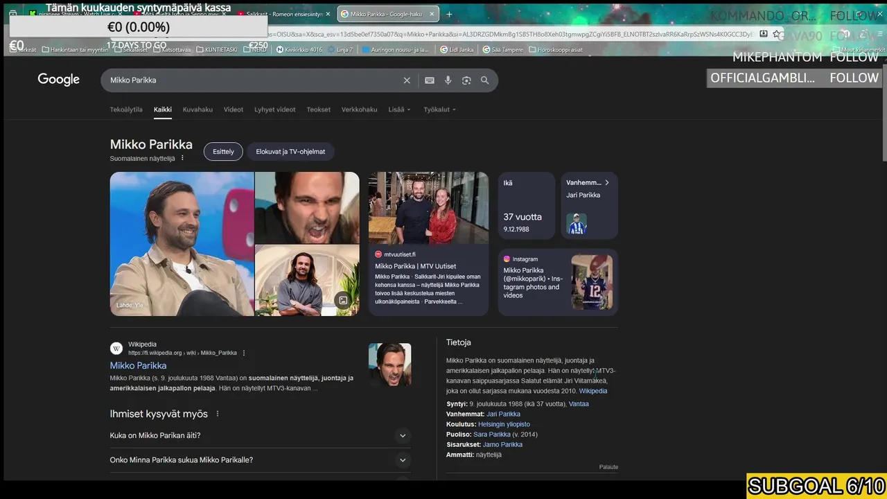Open the Lidl Janka bookmark
Image resolution: width=887 pixels, height=499 pixels.
(458, 50)
